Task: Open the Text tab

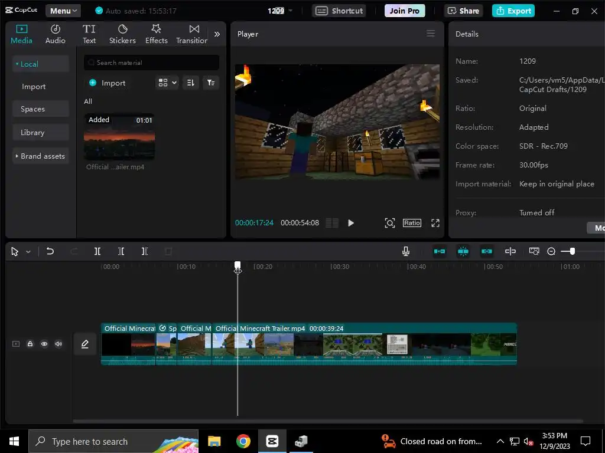Action: (x=89, y=34)
